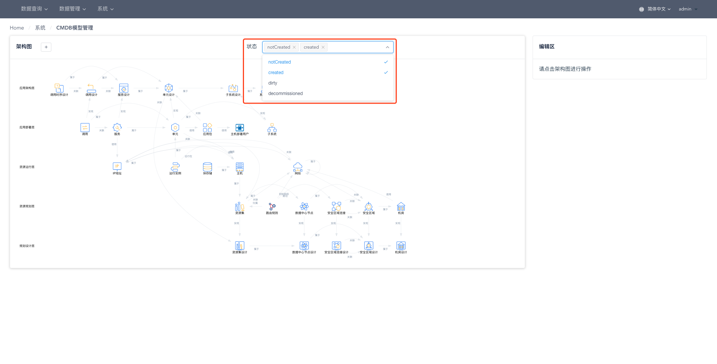The image size is (717, 364).
Task: Click the 系统 breadcrumb link
Action: [40, 28]
